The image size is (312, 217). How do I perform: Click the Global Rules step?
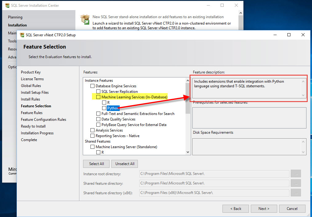[x=31, y=86]
